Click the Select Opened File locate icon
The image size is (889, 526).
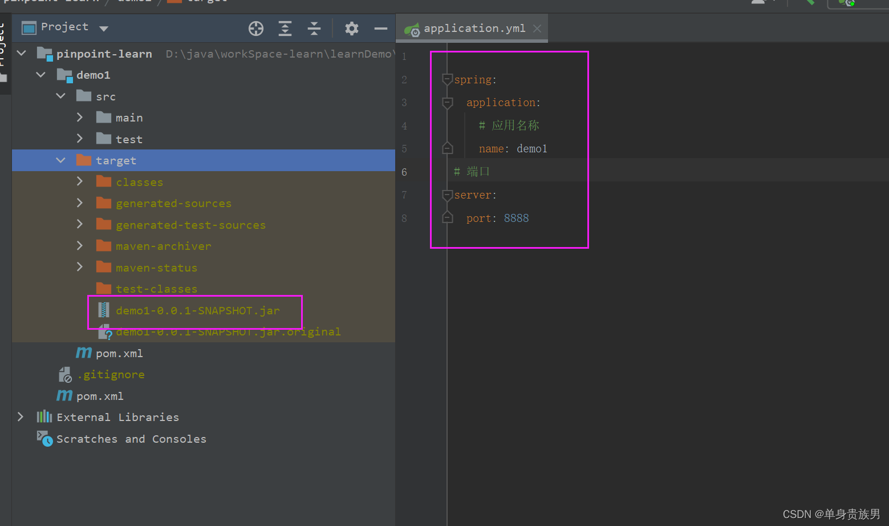pos(256,29)
